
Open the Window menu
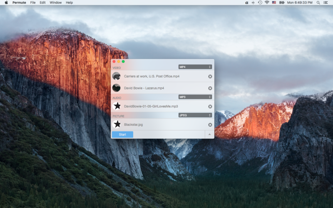(x=55, y=2)
